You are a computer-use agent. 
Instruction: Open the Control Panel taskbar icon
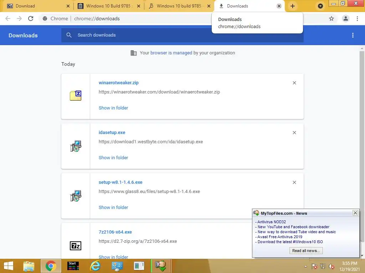pos(117,266)
